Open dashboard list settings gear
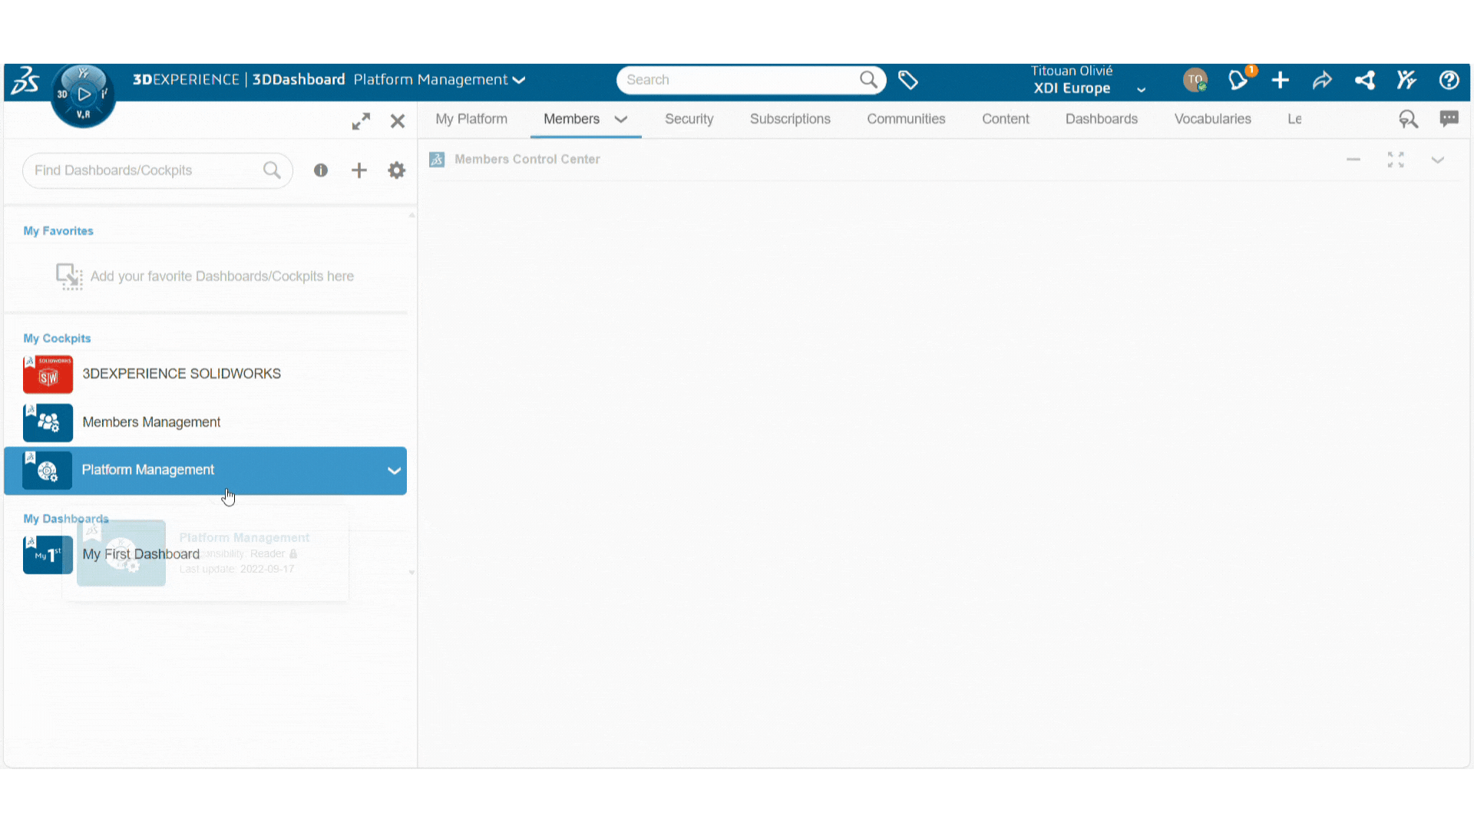The image size is (1474, 829). pos(396,170)
